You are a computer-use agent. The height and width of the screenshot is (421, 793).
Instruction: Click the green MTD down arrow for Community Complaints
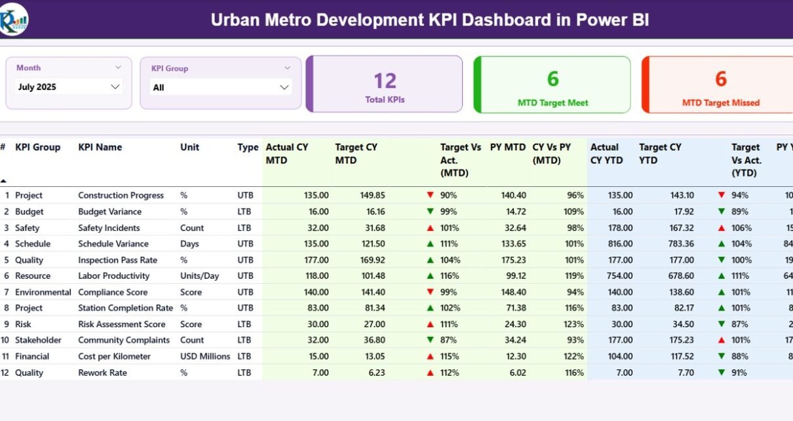pos(430,340)
